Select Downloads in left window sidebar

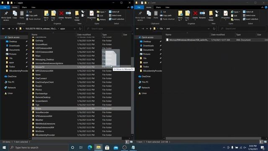coord(14,46)
